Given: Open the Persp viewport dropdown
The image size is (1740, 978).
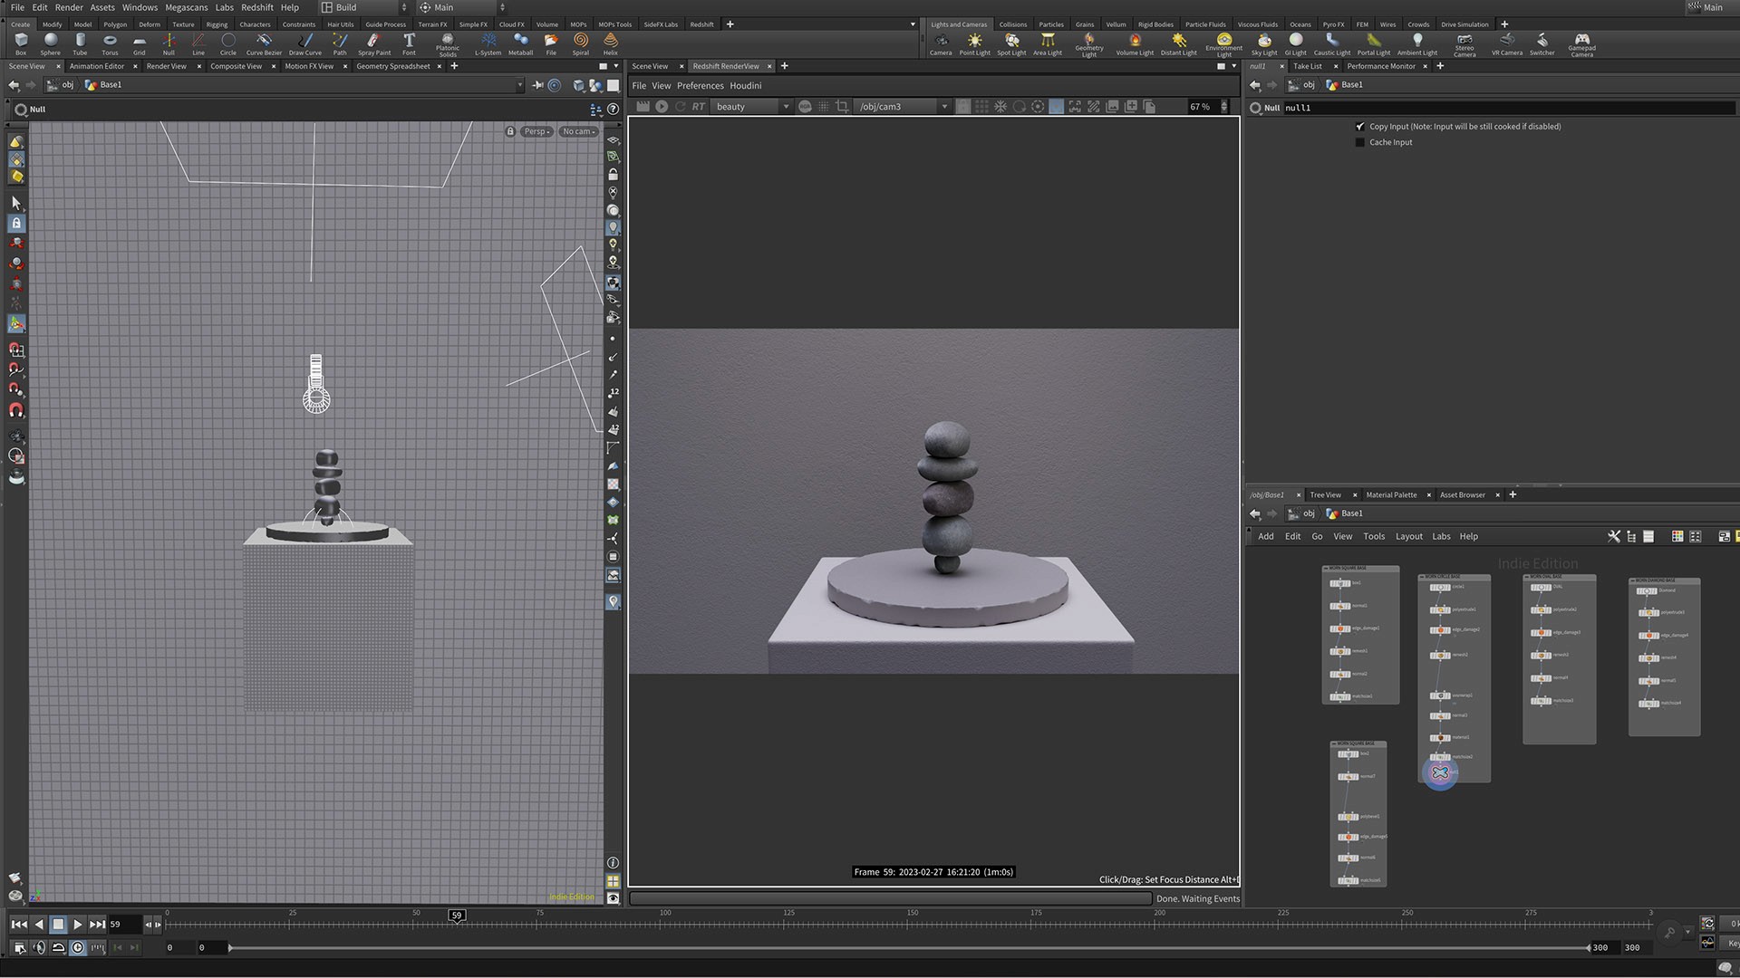Looking at the screenshot, I should click(x=537, y=131).
